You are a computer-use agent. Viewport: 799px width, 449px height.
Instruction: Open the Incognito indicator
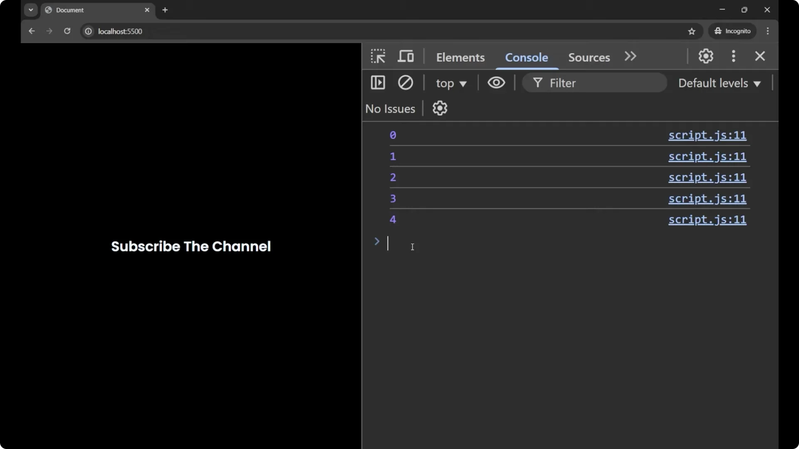point(732,31)
